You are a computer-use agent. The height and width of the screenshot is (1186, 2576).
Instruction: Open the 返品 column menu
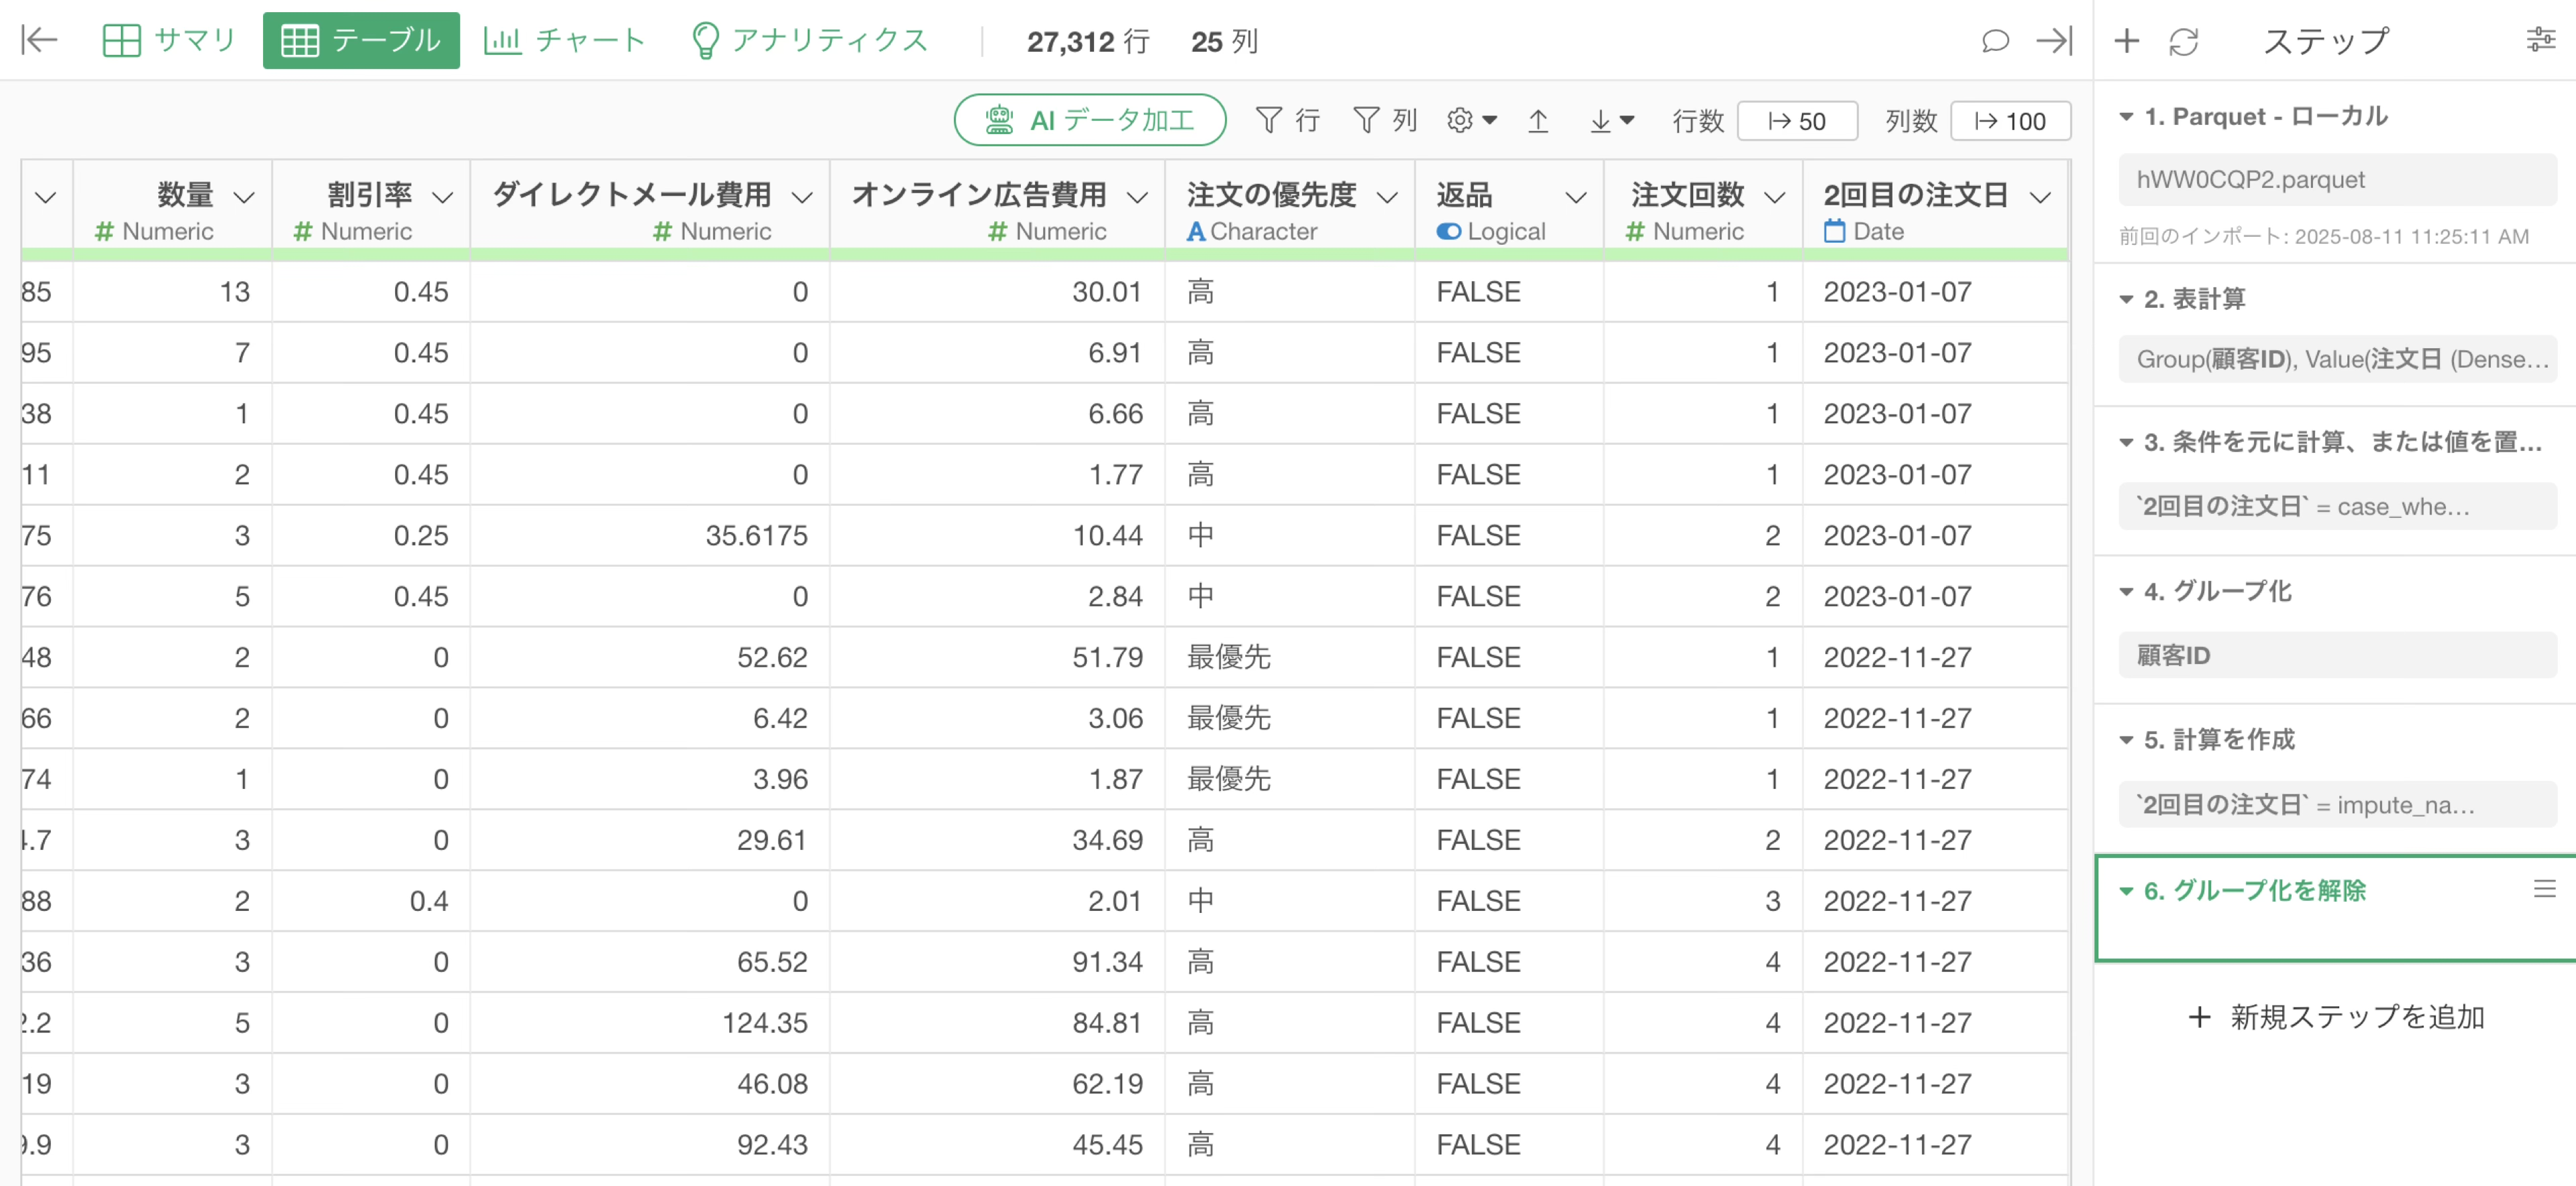point(1576,197)
